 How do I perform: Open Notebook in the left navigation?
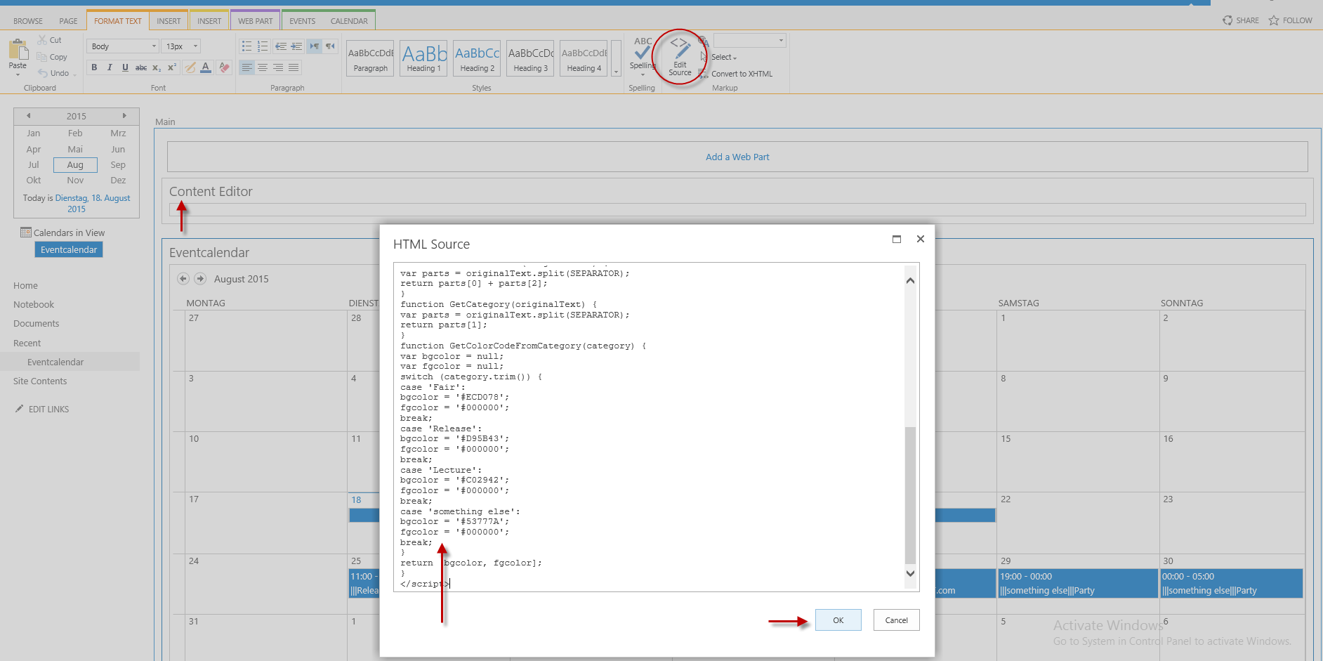(x=34, y=305)
